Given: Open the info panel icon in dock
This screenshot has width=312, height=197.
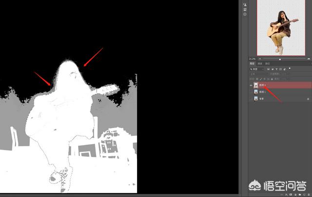Looking at the screenshot, I should (244, 14).
